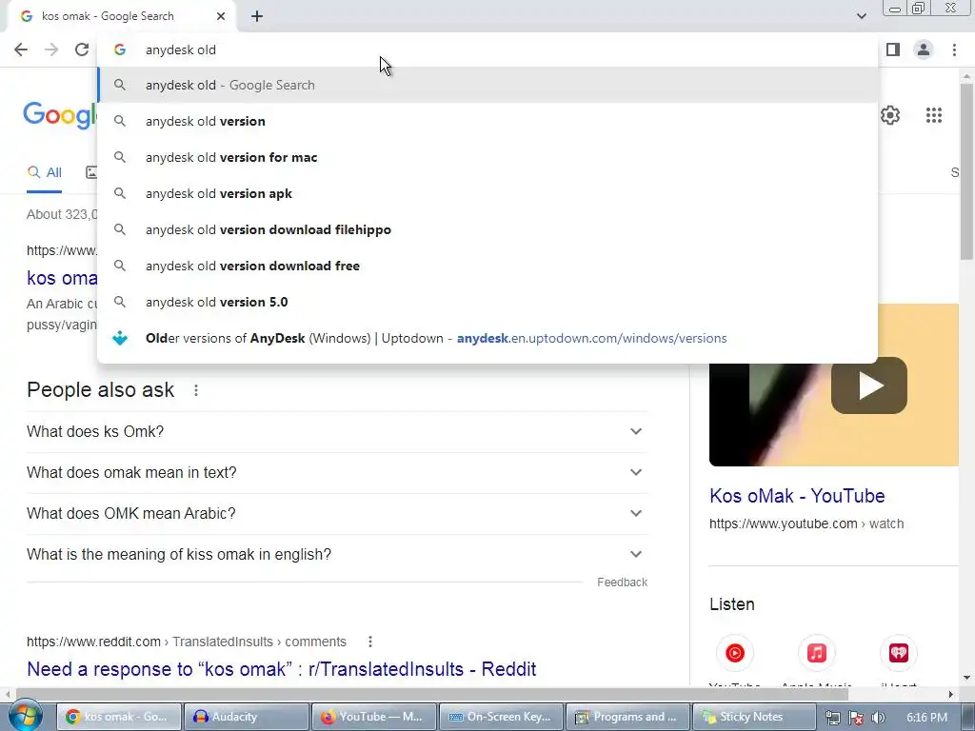This screenshot has width=975, height=731.
Task: Choose the 'anydesk old version' suggestion
Action: coord(488,121)
